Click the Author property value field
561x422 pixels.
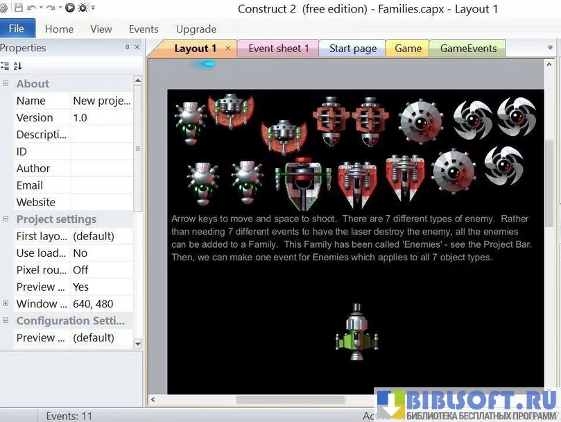[102, 169]
